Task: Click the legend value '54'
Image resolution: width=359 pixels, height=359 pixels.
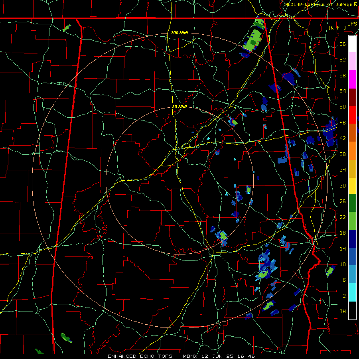Action: 343,91
